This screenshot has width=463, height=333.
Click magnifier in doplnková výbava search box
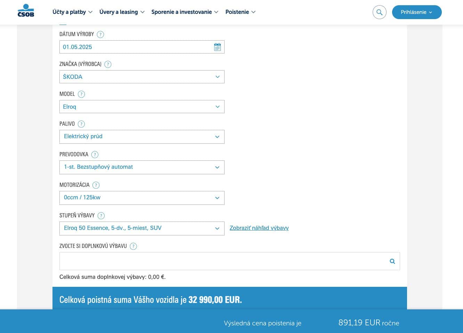tap(392, 261)
